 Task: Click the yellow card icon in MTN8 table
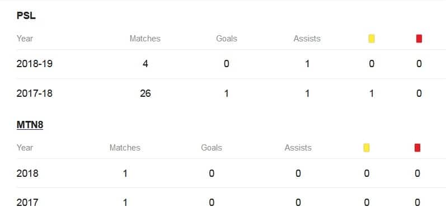coord(367,148)
